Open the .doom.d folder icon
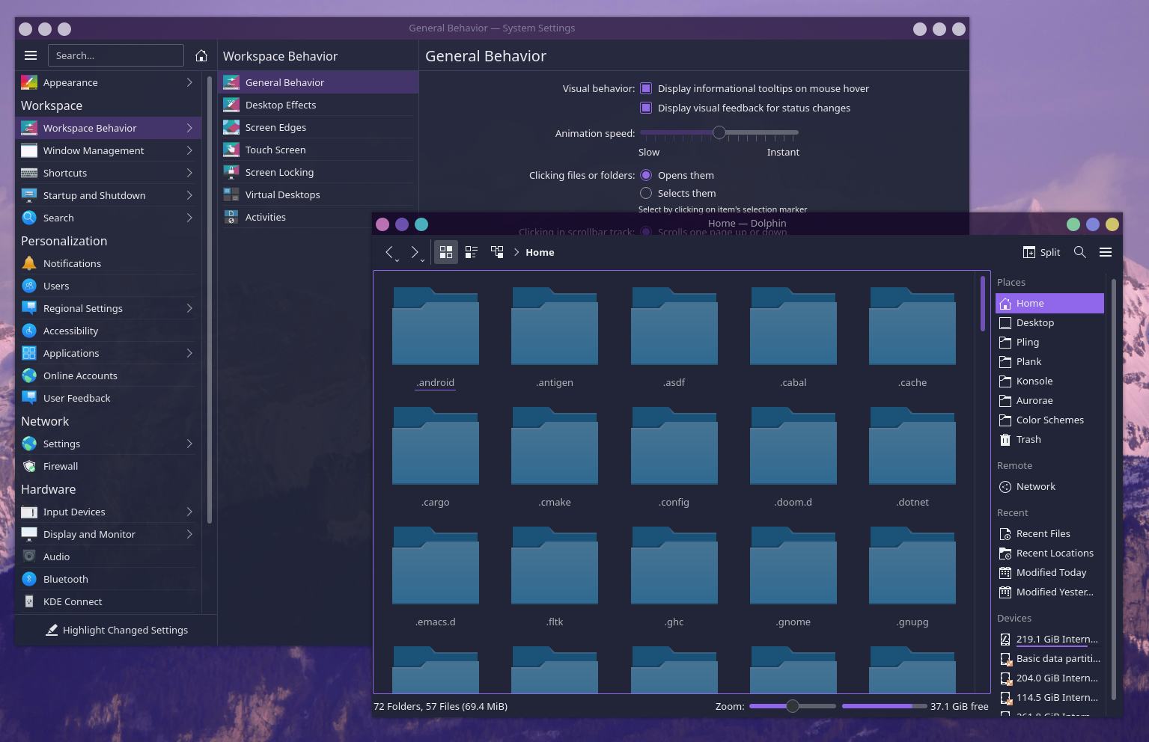1149x742 pixels. [793, 445]
